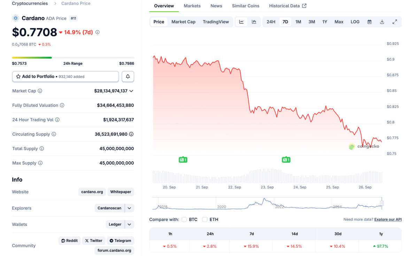Select the 7D time range

tap(285, 22)
